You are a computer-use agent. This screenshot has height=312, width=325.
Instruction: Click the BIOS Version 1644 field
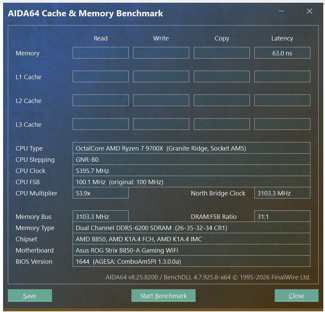[191, 261]
